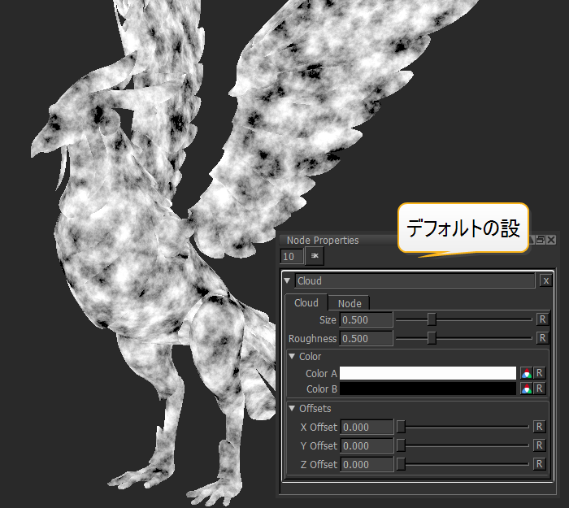Collapse the Offsets group
569x508 pixels.
click(x=292, y=409)
